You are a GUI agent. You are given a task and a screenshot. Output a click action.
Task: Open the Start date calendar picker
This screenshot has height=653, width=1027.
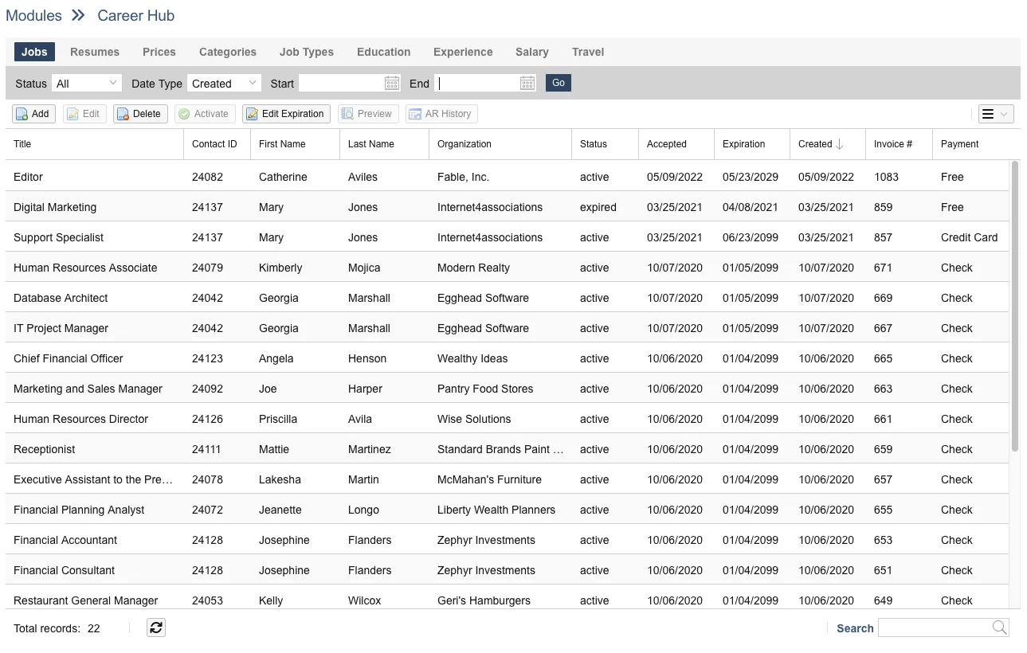click(x=392, y=83)
